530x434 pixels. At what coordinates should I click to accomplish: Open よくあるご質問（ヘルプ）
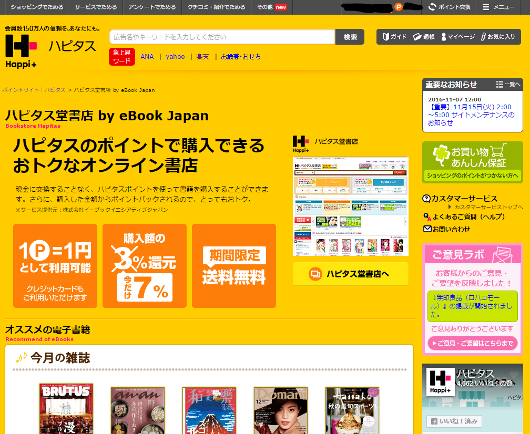[464, 217]
